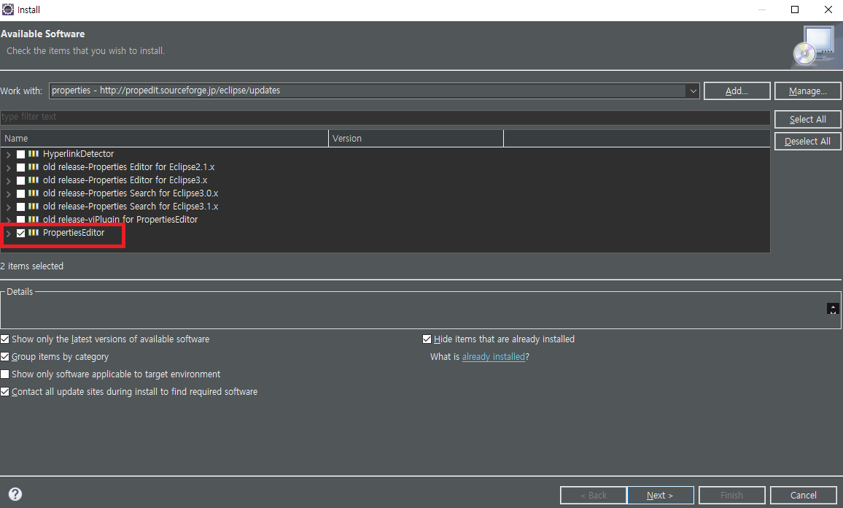The image size is (843, 508).
Task: Close the Install dialog window
Action: pyautogui.click(x=828, y=9)
